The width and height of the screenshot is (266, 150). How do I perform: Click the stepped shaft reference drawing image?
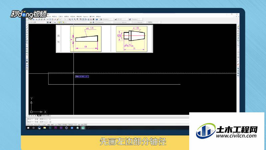tap(131, 39)
